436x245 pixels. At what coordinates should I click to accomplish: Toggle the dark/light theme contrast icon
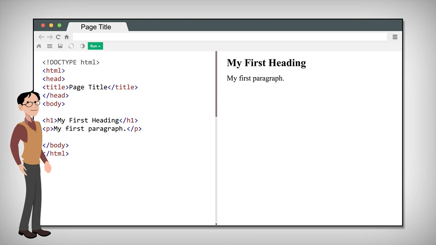coord(82,46)
